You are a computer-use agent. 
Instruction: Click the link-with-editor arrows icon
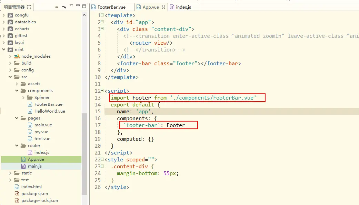(x=64, y=7)
